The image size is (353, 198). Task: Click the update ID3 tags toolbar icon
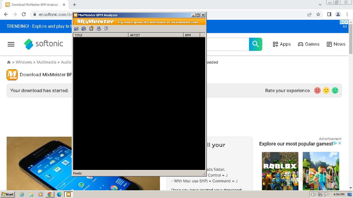tap(91, 29)
